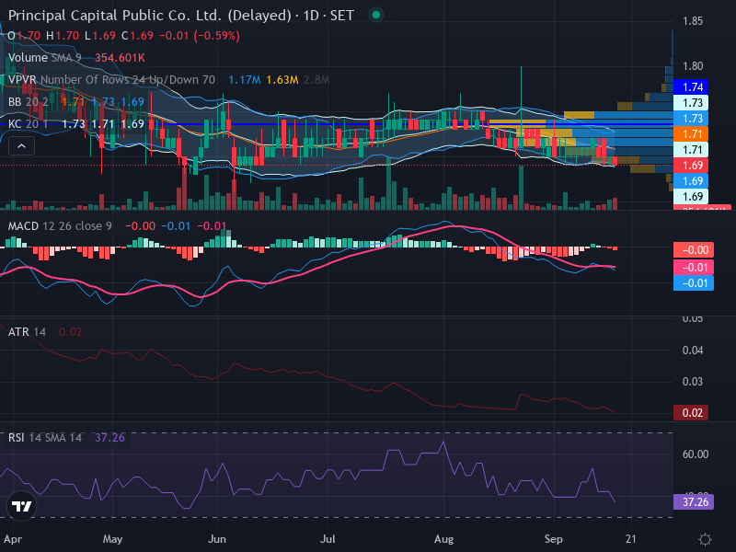Open the MACD 12 26 close 9 legend
The height and width of the screenshot is (552, 736).
(60, 226)
